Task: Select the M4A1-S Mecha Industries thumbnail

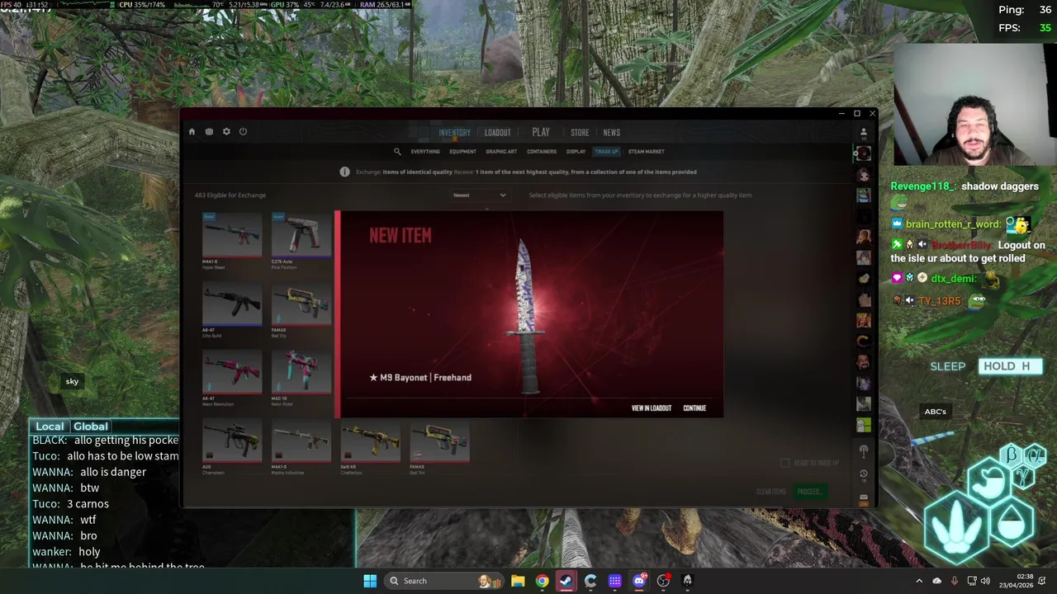Action: point(301,441)
